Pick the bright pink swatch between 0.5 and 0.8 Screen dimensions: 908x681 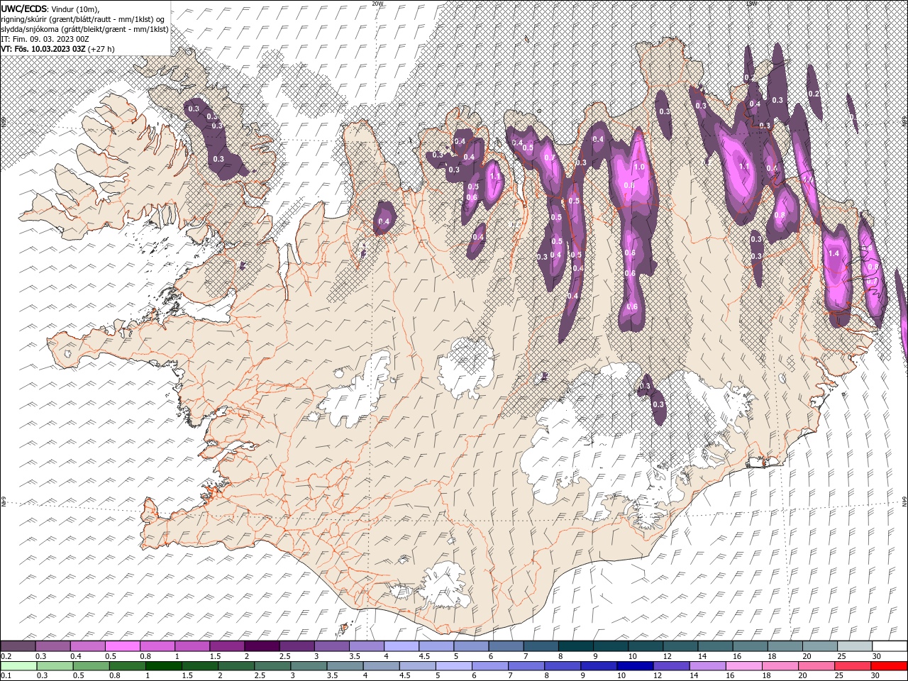point(123,646)
